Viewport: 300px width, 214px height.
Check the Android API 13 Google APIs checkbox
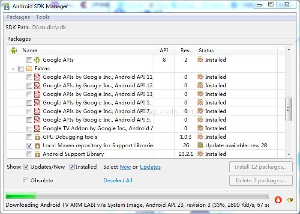(x=29, y=95)
